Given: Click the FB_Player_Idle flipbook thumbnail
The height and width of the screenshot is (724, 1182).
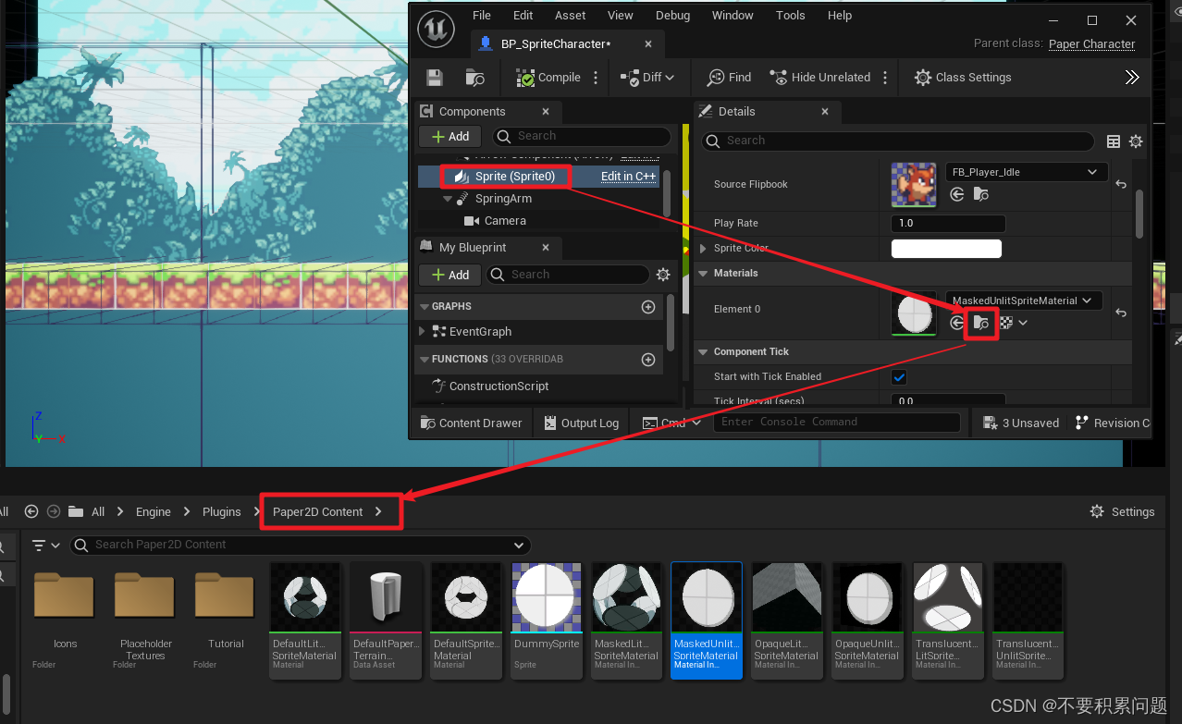Looking at the screenshot, I should tap(914, 184).
